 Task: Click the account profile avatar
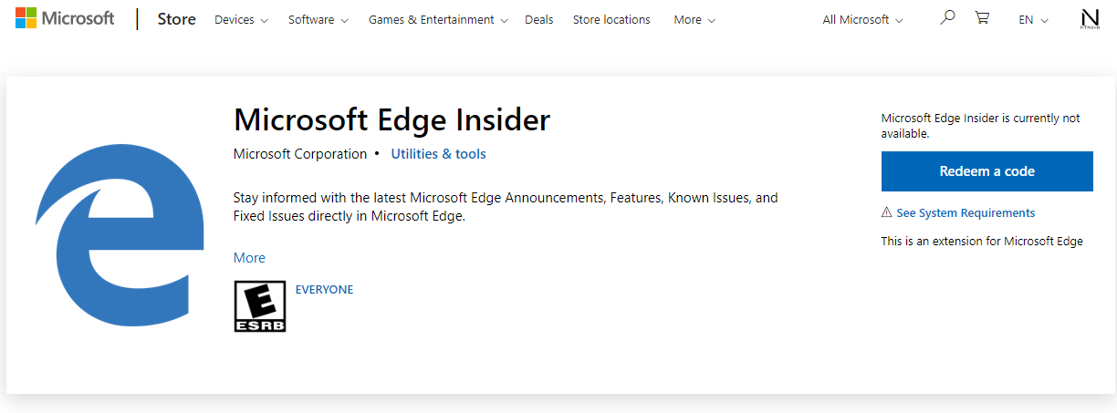1090,19
